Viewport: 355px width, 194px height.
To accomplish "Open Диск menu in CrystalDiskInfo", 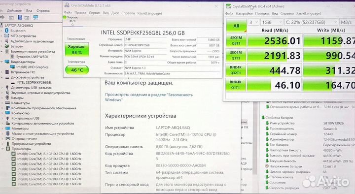I will tap(115, 13).
